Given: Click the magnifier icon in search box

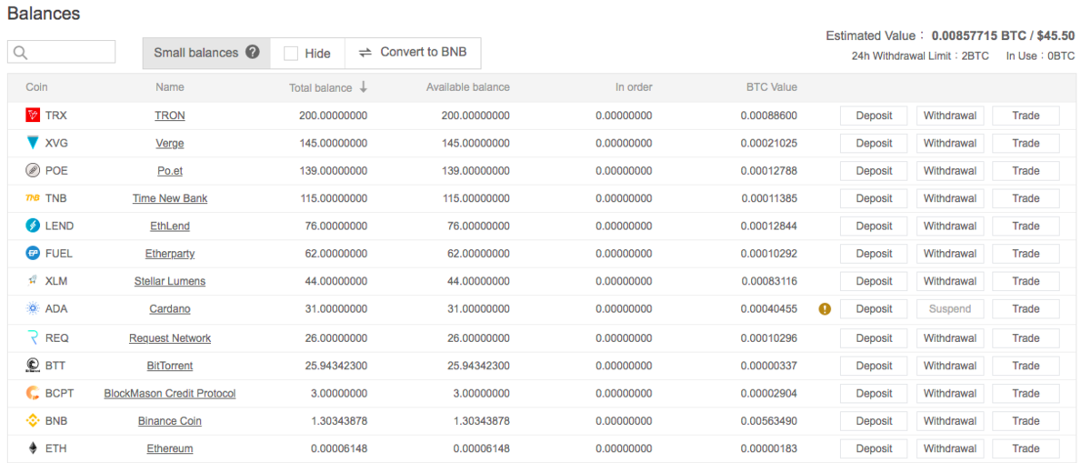Looking at the screenshot, I should tap(20, 53).
